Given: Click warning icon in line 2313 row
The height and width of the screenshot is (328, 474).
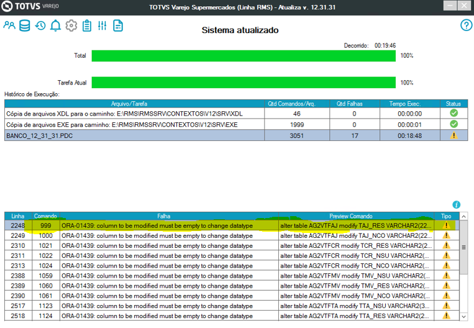Looking at the screenshot, I should pyautogui.click(x=446, y=265).
